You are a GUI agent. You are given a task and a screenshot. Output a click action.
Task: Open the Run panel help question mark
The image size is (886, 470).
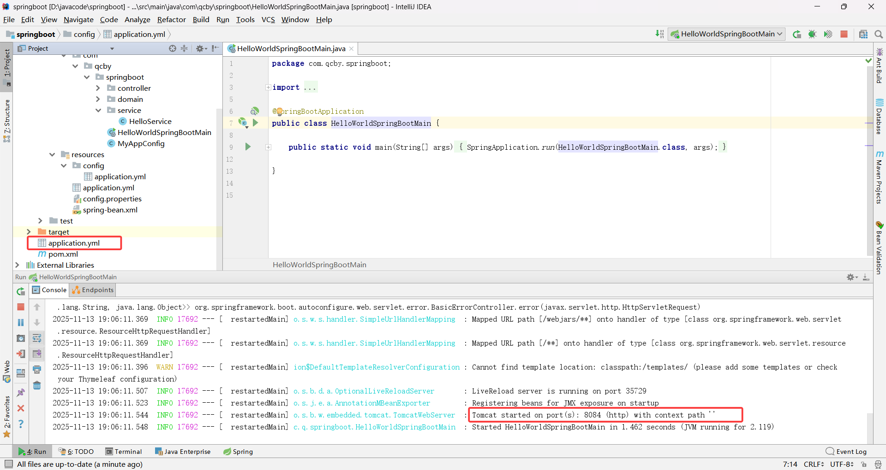pyautogui.click(x=21, y=424)
